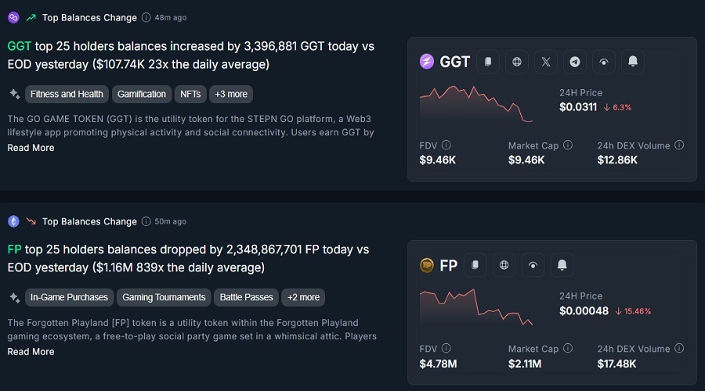This screenshot has height=391, width=705.
Task: Copy the FP contract address
Action: click(x=475, y=265)
